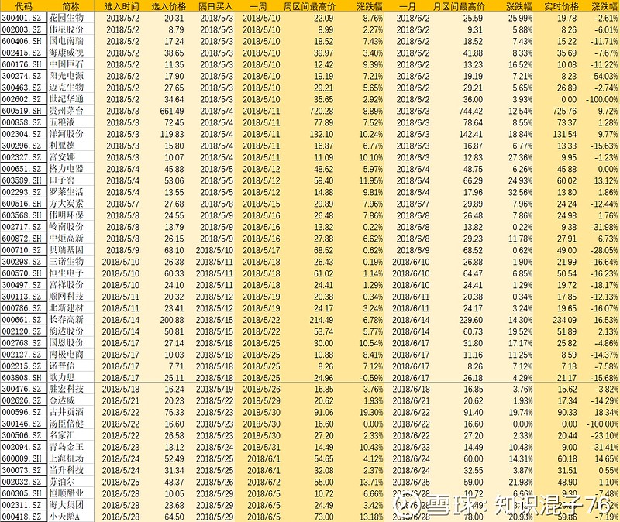The width and height of the screenshot is (620, 522).
Task: Click the 725.76 real-time price cell
Action: (565, 111)
